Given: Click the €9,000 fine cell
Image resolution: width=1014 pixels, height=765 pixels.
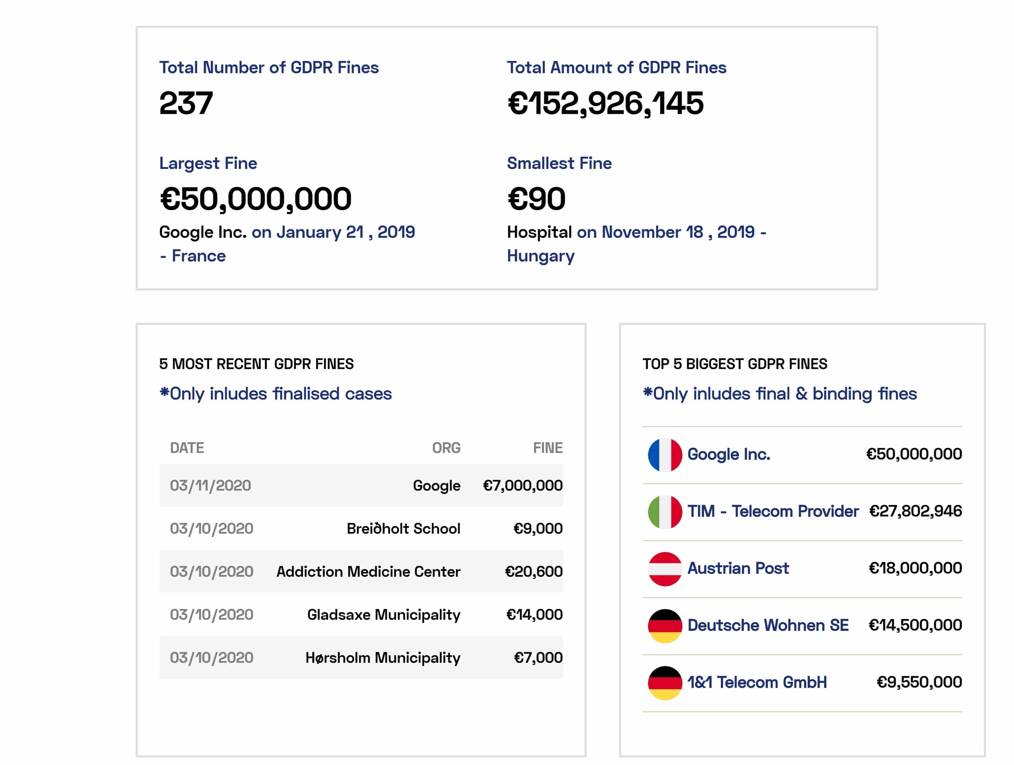Looking at the screenshot, I should click(x=538, y=529).
